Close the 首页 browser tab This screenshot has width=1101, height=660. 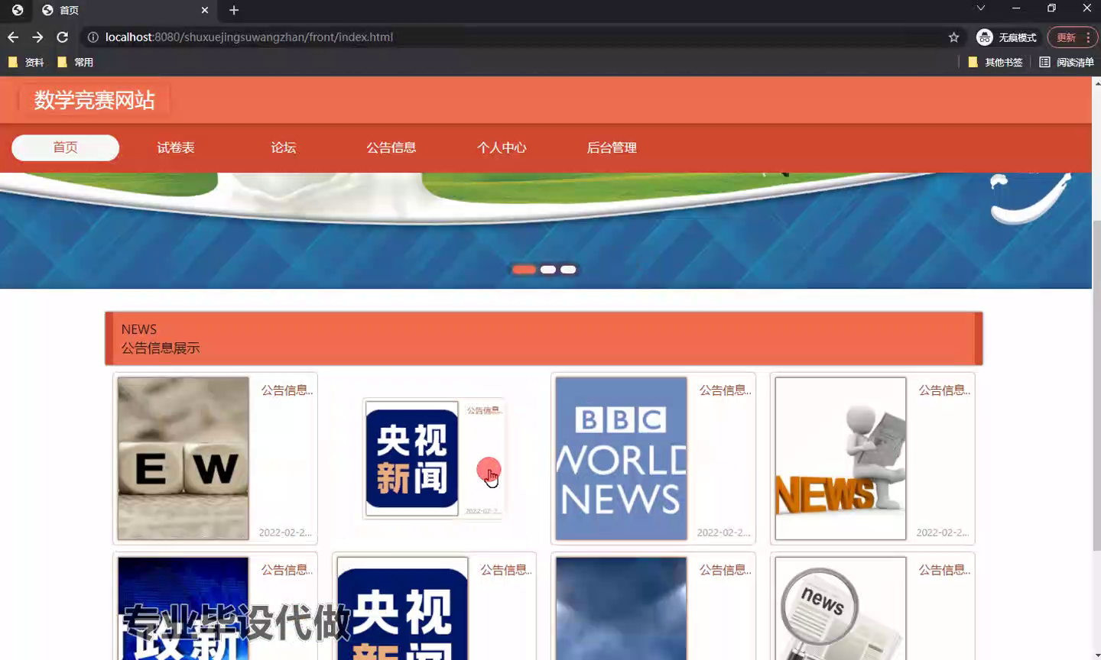(x=205, y=10)
